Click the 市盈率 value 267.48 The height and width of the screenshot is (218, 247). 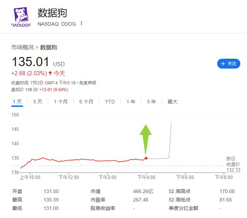(x=141, y=200)
